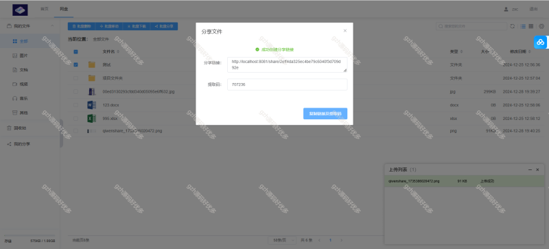Uncheck the 测试 folder checkbox
The width and height of the screenshot is (549, 249).
click(75, 64)
